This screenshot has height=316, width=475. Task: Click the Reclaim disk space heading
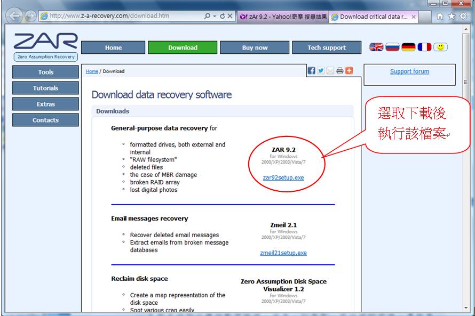point(139,279)
